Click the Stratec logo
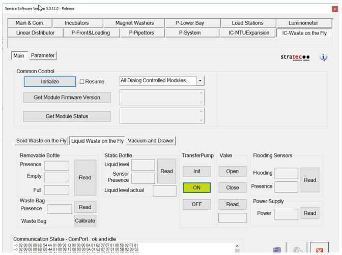The image size is (342, 255). [295, 57]
